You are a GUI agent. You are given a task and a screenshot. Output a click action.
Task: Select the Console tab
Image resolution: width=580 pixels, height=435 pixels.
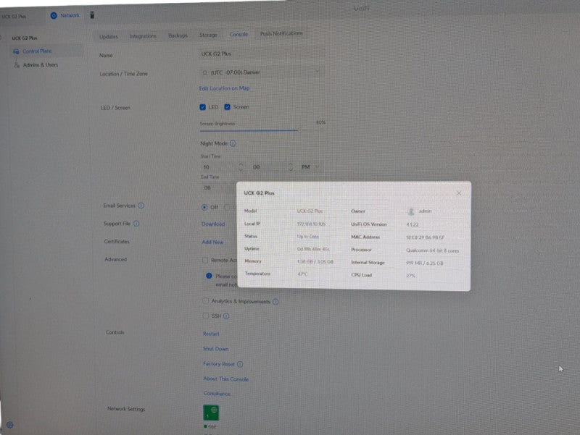tap(239, 34)
